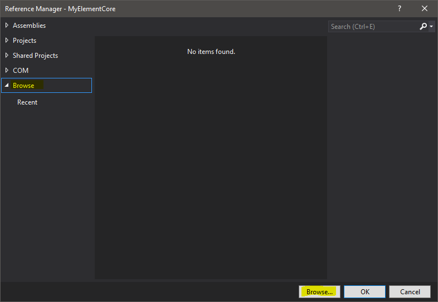
Task: Open the search options dropdown arrow
Action: click(x=431, y=27)
